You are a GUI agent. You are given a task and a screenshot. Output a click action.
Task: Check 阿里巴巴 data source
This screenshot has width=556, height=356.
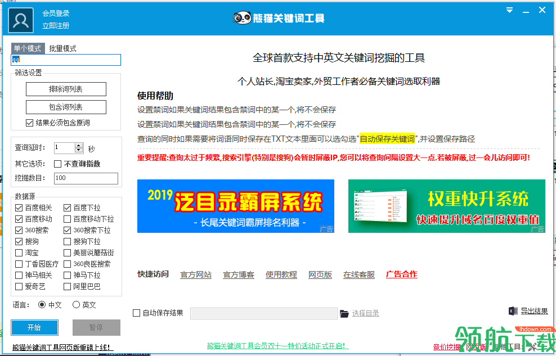pos(68,287)
